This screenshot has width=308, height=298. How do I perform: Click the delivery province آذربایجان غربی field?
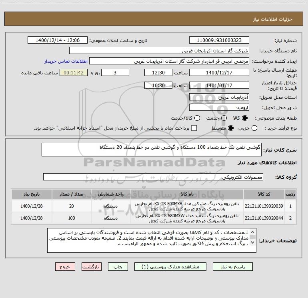[219, 97]
